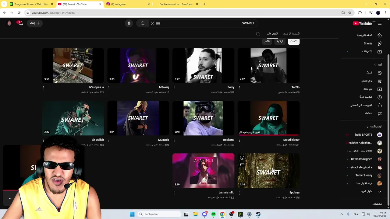This screenshot has height=219, width=390.
Task: Open the Eh wallah video title
Action: tap(98, 140)
